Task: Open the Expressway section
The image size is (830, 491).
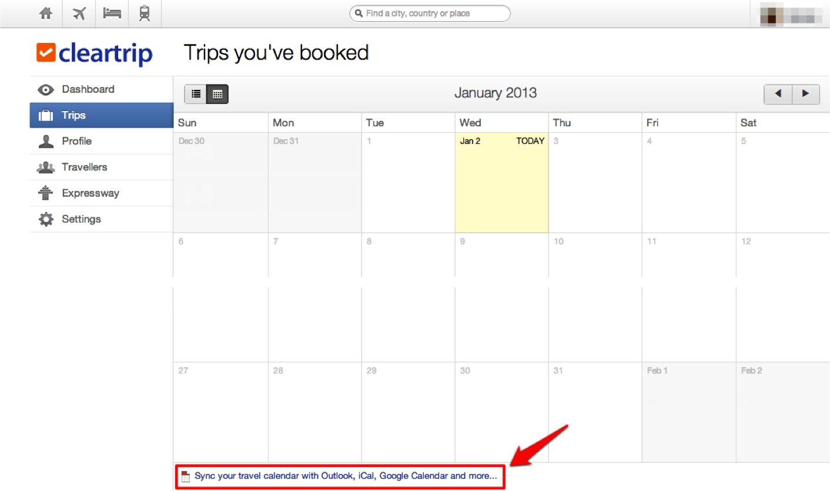Action: (90, 193)
